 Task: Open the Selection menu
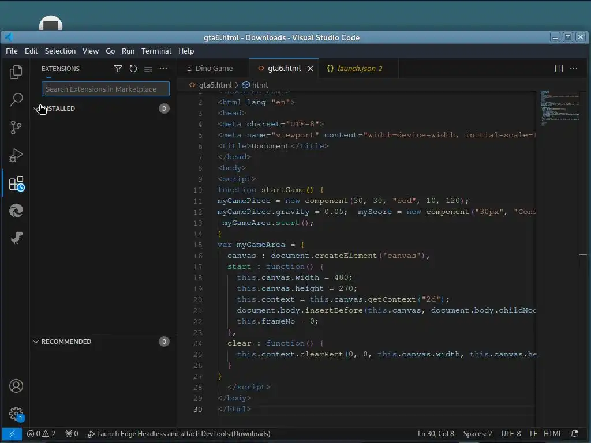pos(60,51)
